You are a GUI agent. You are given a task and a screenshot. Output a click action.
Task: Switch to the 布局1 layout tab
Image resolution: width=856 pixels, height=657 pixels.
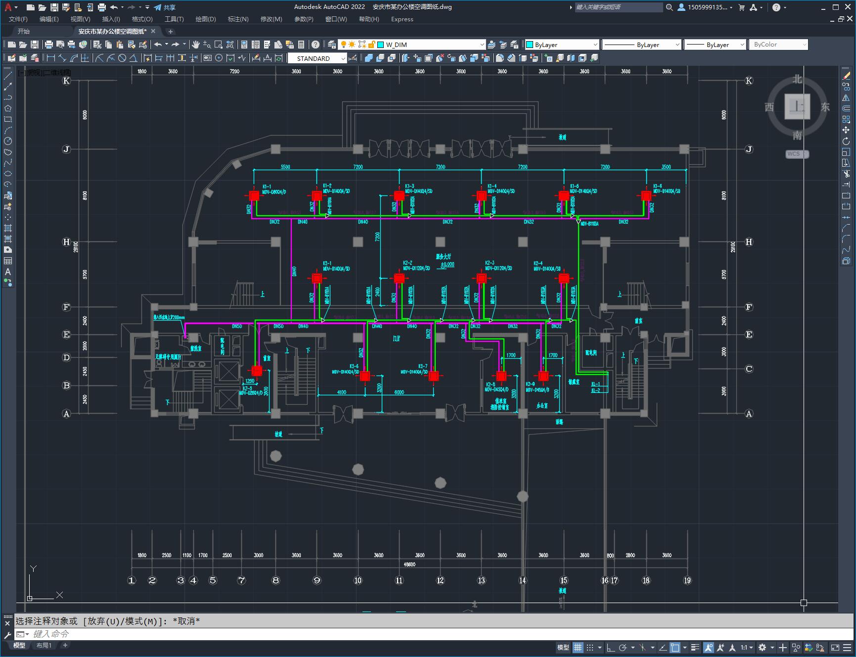click(x=44, y=645)
